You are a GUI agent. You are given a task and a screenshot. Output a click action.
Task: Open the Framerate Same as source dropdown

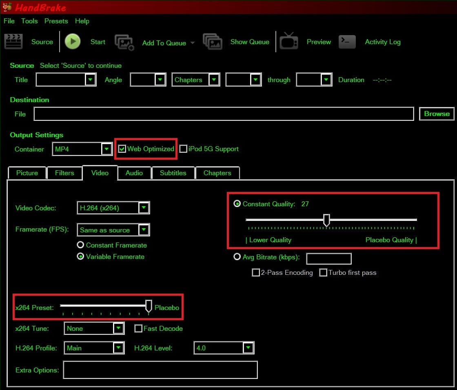144,230
